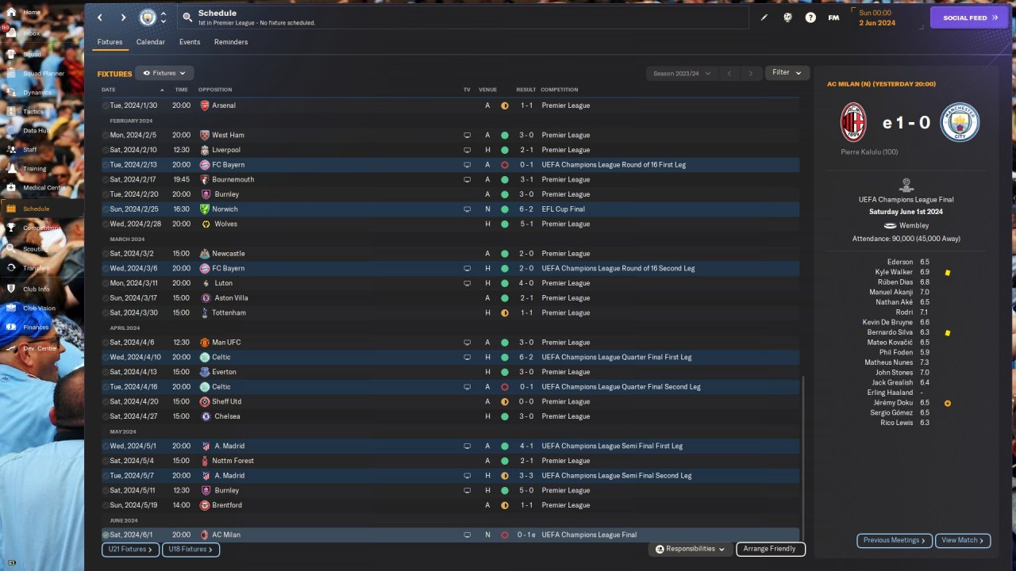Click the search bar showing Schedule
The image size is (1016, 571).
point(463,17)
